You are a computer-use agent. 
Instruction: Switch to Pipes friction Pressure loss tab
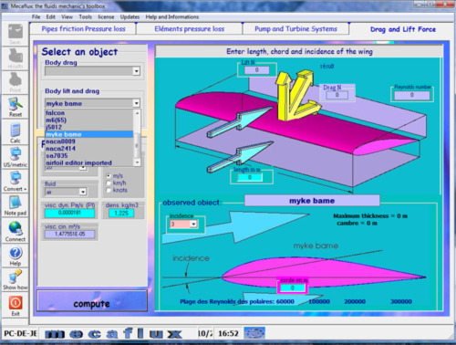(83, 29)
